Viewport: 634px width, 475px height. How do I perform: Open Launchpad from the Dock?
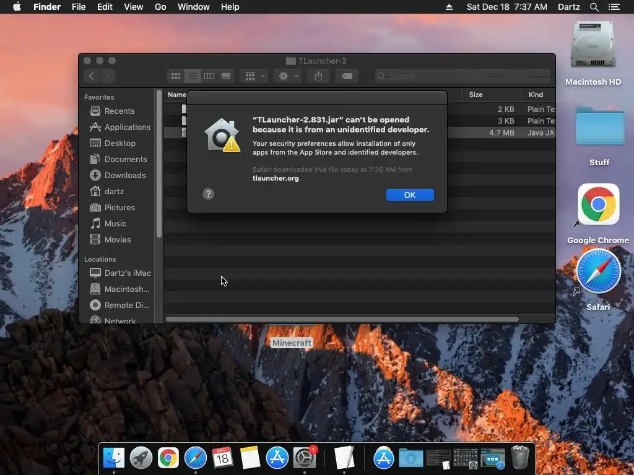[141, 458]
